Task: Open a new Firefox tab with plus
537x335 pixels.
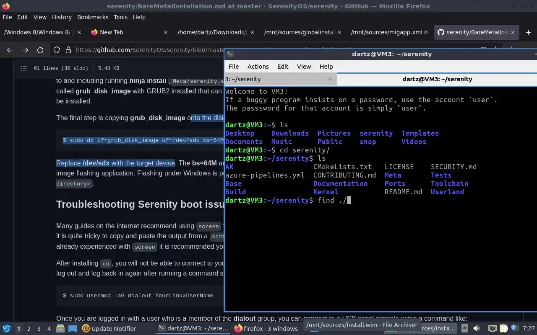Action: (x=528, y=32)
